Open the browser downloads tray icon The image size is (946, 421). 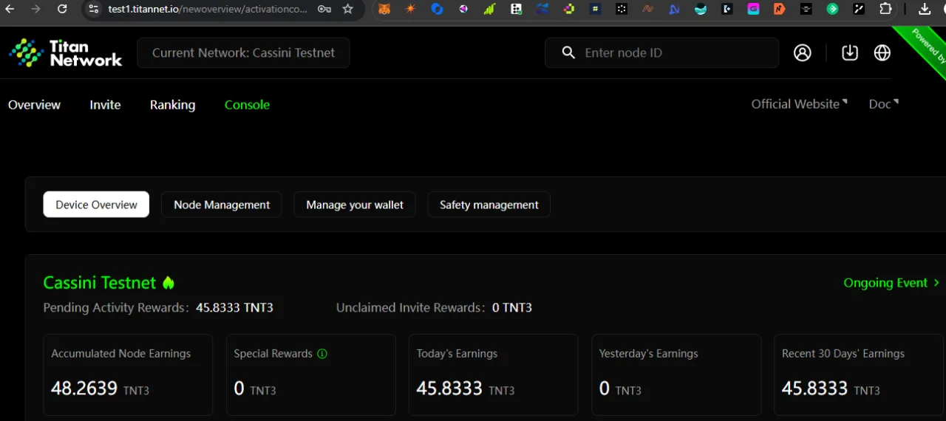924,9
